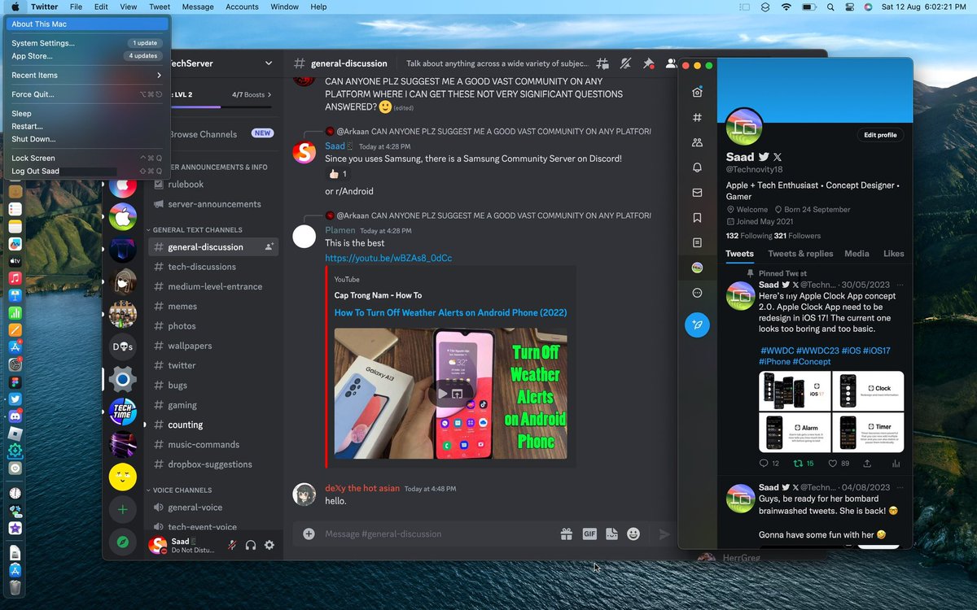This screenshot has width=977, height=610.
Task: Open pinned tweet more options ellipsis
Action: 898,285
